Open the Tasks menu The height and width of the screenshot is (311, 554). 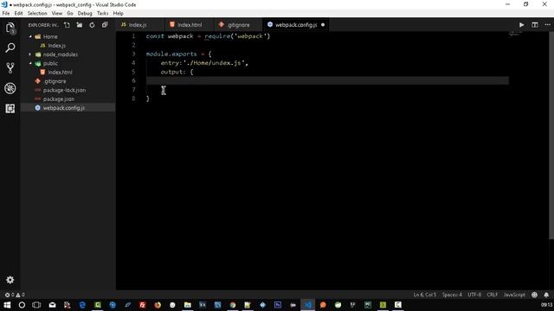click(102, 14)
